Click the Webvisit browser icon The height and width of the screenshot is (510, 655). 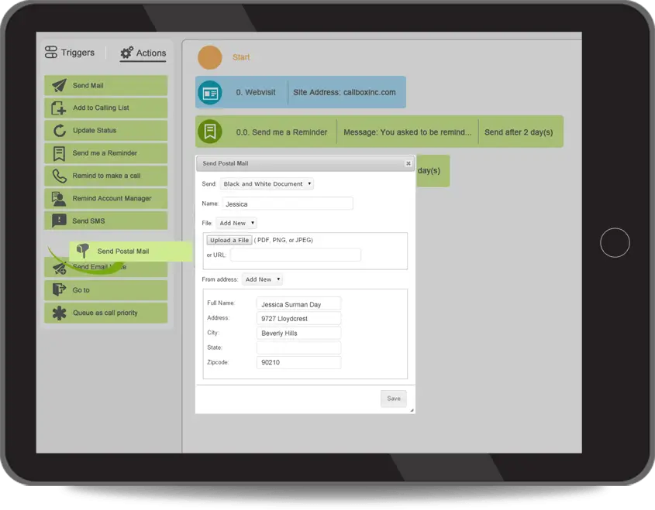pyautogui.click(x=210, y=93)
